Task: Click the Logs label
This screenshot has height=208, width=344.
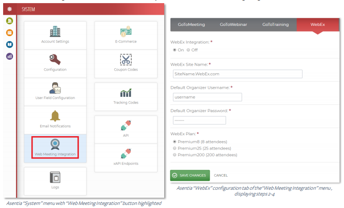Action: point(55,187)
